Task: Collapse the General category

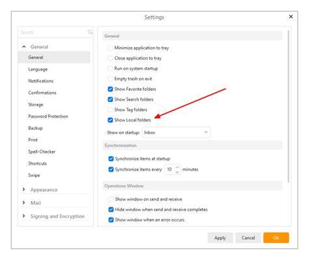Action: pos(24,46)
